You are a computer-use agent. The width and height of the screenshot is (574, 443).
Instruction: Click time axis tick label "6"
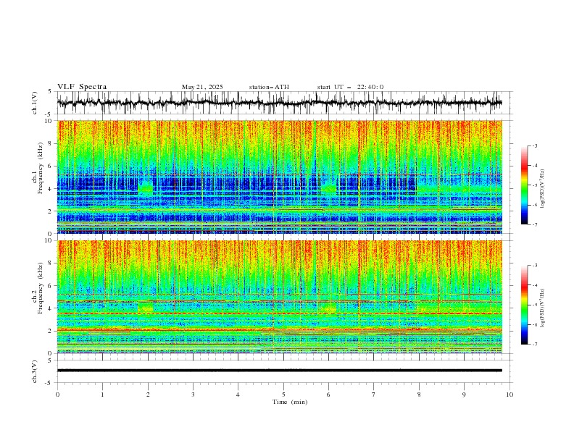(328, 395)
